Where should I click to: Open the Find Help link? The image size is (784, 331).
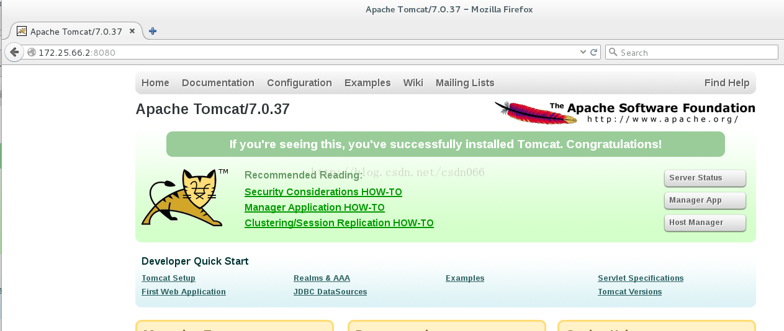click(x=727, y=82)
